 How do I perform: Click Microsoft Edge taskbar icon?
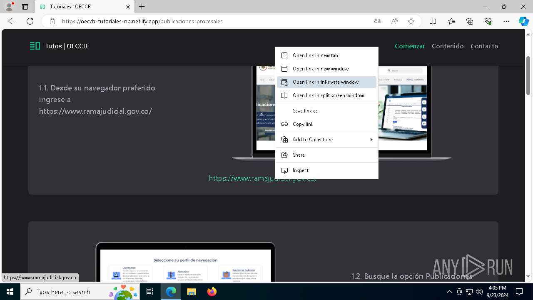pyautogui.click(x=171, y=292)
